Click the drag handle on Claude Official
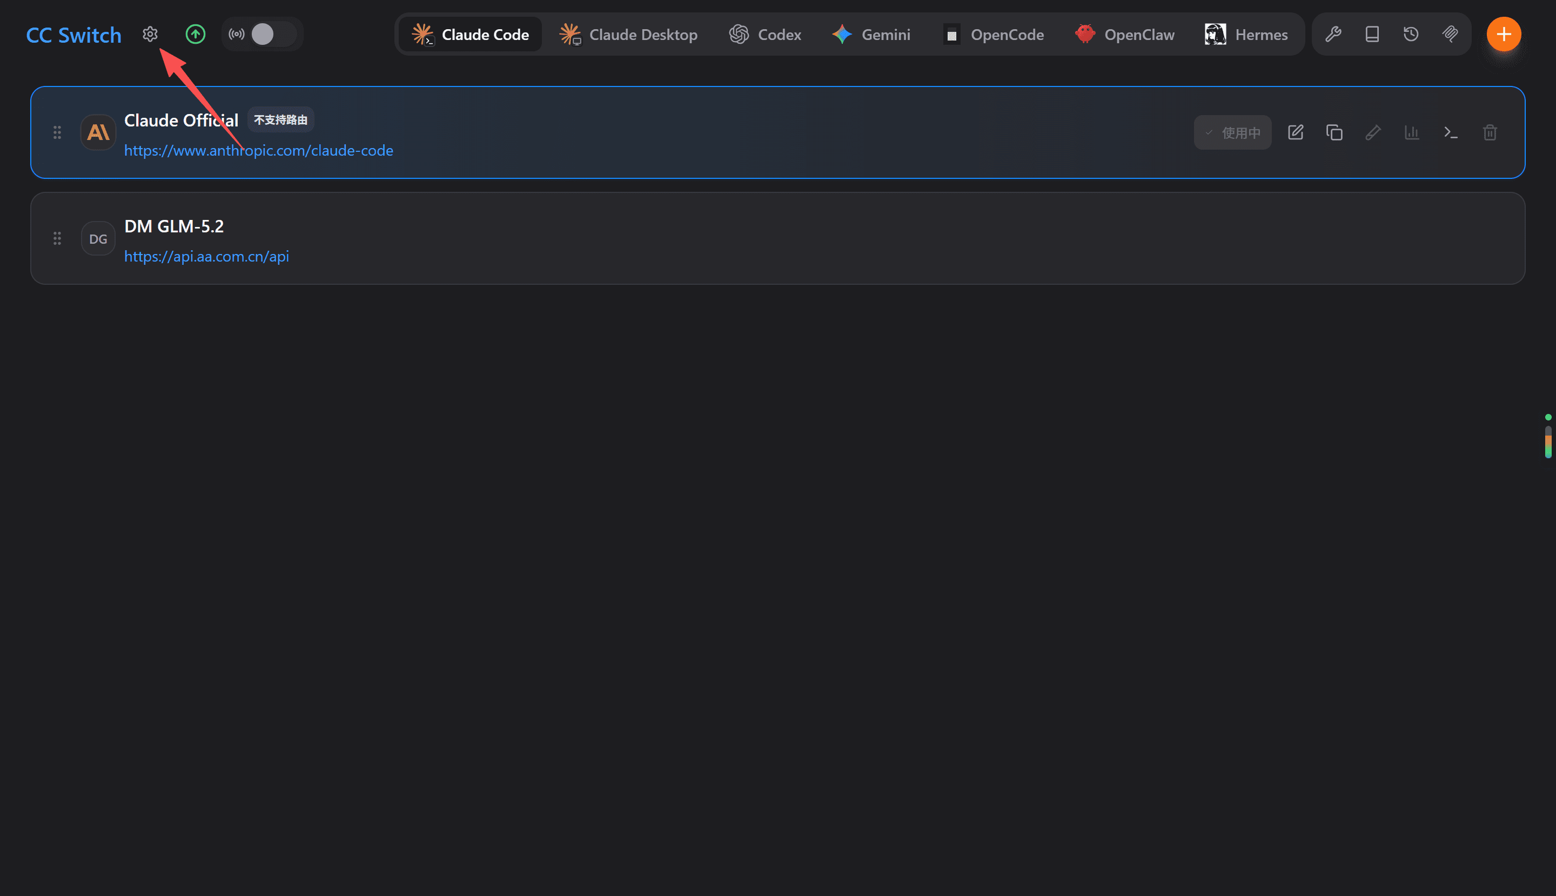This screenshot has width=1556, height=896. pyautogui.click(x=57, y=132)
